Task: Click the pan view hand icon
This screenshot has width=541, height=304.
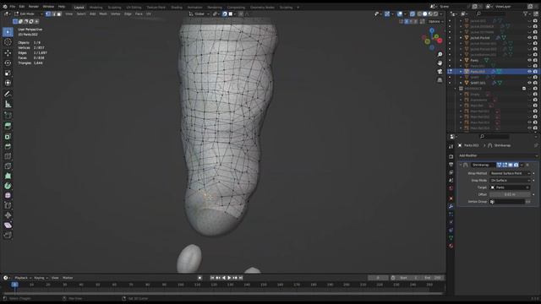Action: [x=440, y=63]
